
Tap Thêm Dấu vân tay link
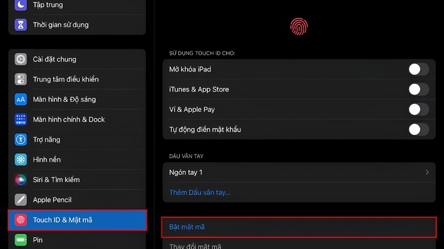point(200,193)
